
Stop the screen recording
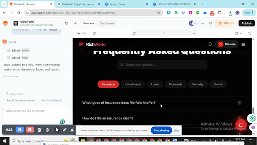(30, 129)
